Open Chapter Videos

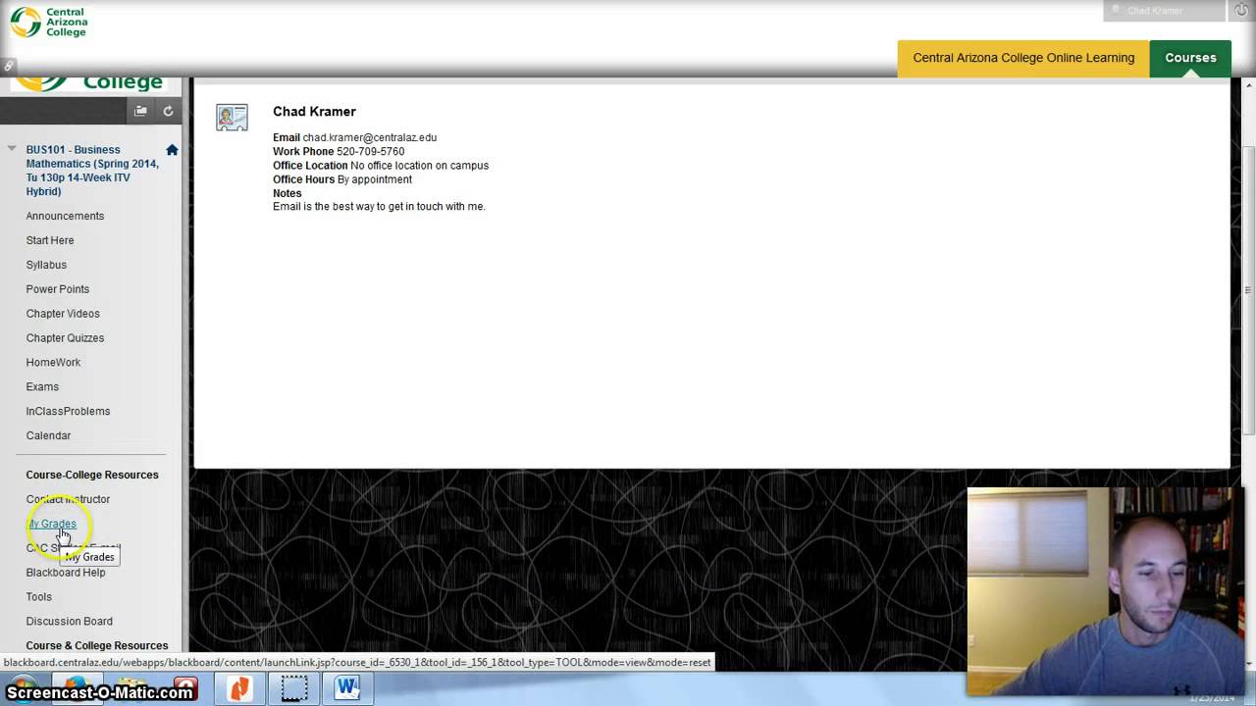tap(63, 314)
